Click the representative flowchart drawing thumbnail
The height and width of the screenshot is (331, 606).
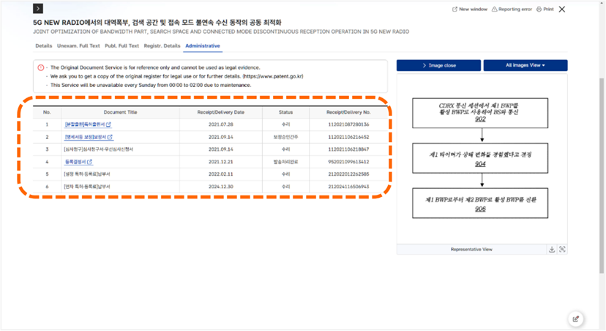481,158
